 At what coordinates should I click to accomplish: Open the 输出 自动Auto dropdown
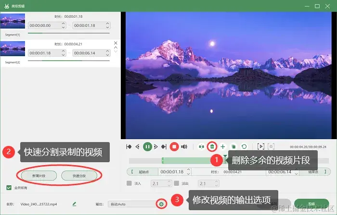tap(132, 204)
